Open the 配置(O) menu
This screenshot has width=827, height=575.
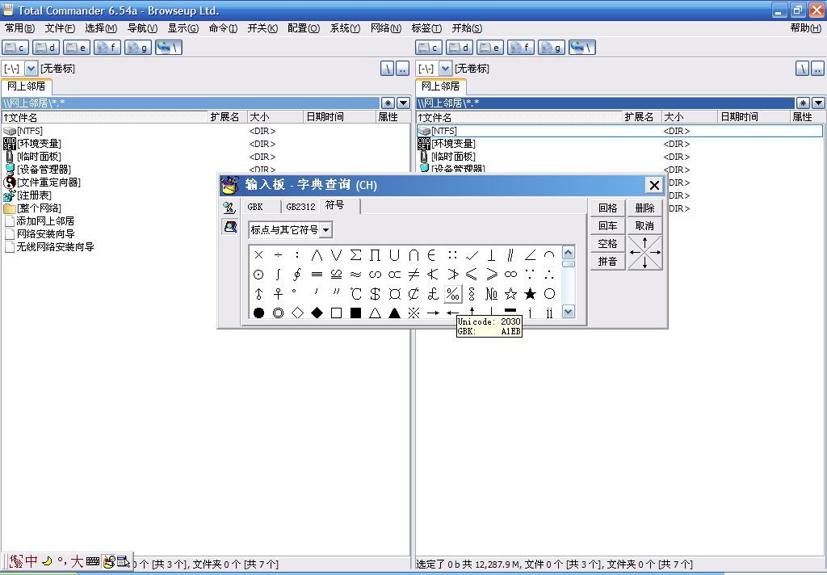tap(304, 28)
